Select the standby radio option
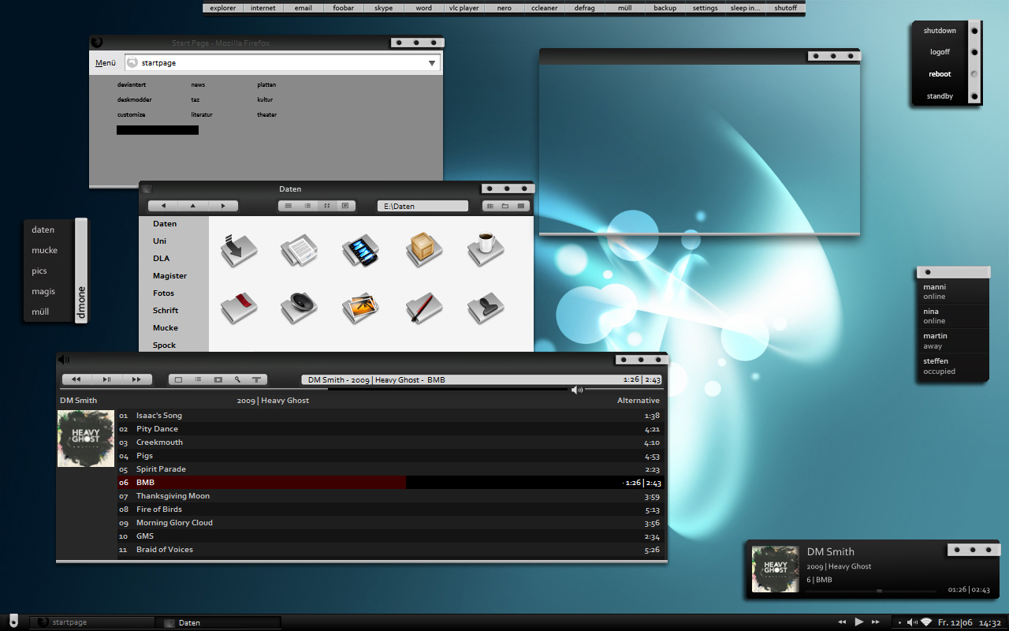This screenshot has height=631, width=1009. 974,96
